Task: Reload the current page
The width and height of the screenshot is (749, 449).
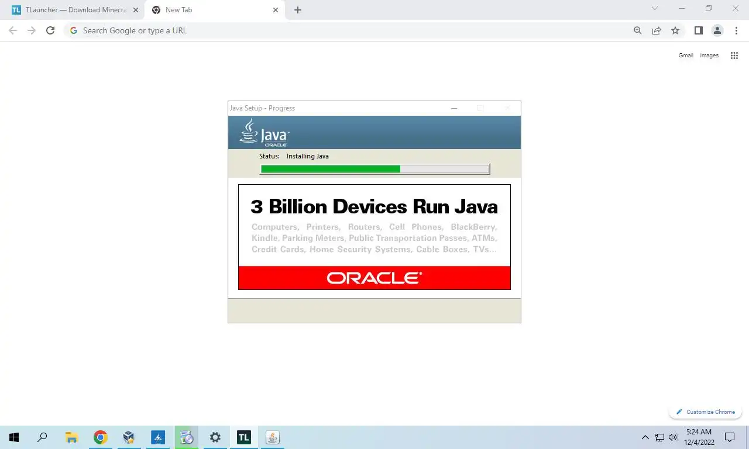Action: (x=50, y=30)
